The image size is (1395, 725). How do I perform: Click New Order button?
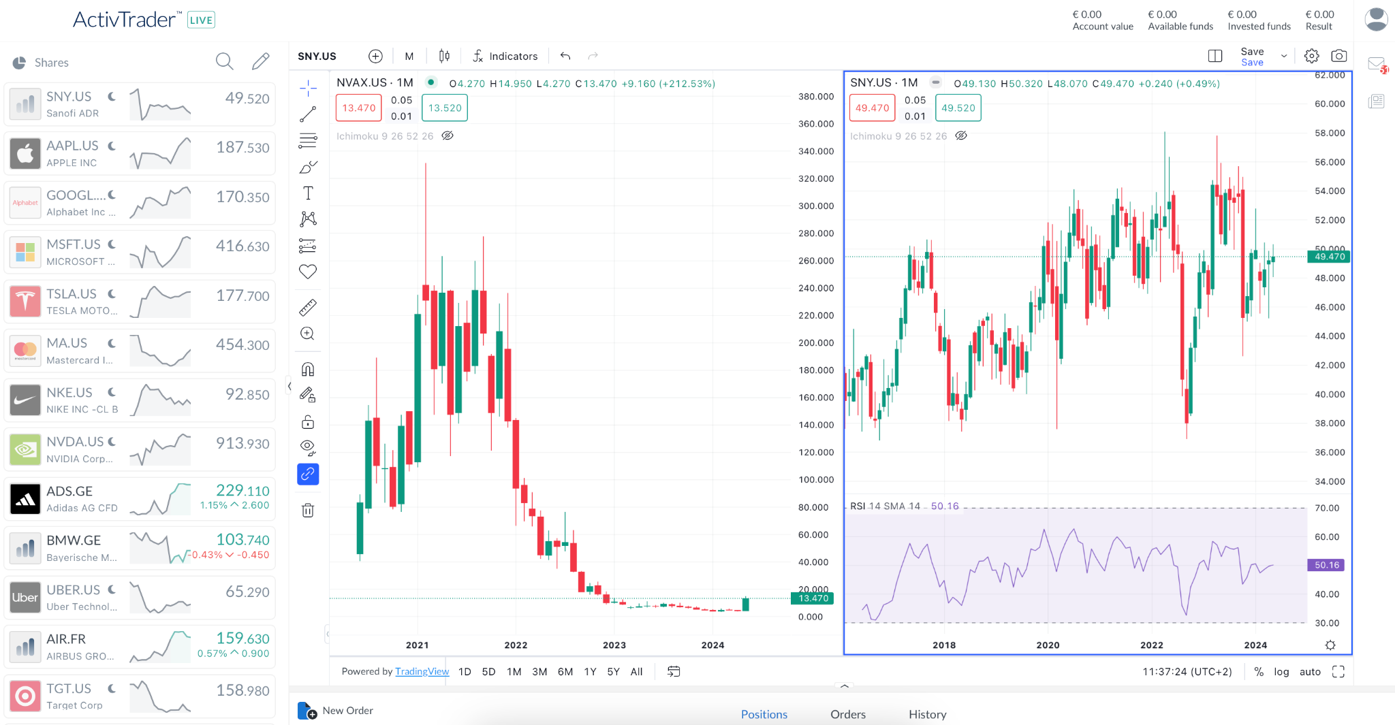[x=336, y=711]
